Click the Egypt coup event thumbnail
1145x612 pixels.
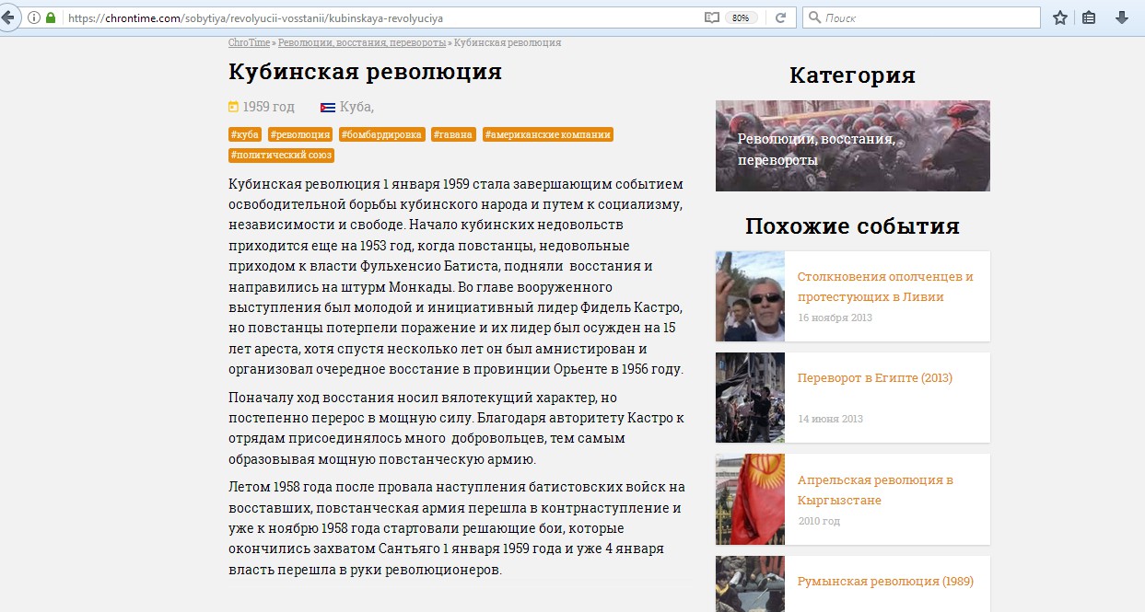pos(750,398)
